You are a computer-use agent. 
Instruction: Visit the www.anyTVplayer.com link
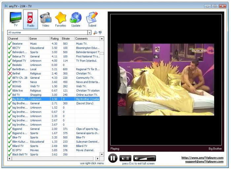[x=202, y=158]
